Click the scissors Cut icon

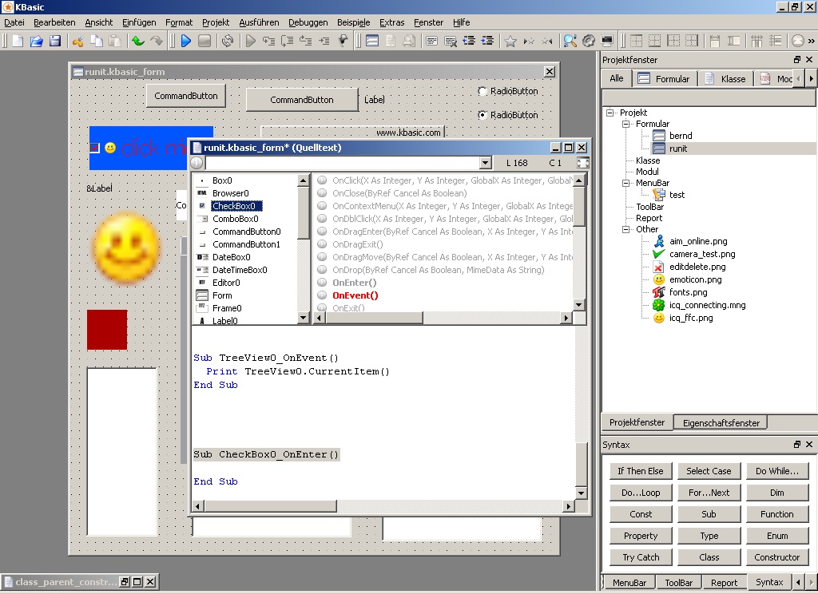point(78,41)
